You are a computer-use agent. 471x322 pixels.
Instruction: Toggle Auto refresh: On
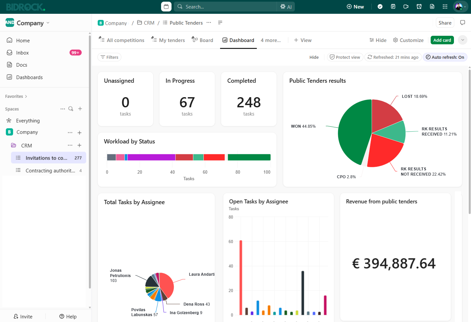coord(445,57)
